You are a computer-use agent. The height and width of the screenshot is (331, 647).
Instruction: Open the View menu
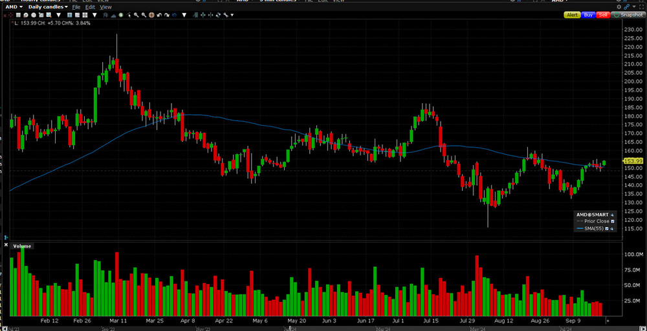pyautogui.click(x=105, y=6)
